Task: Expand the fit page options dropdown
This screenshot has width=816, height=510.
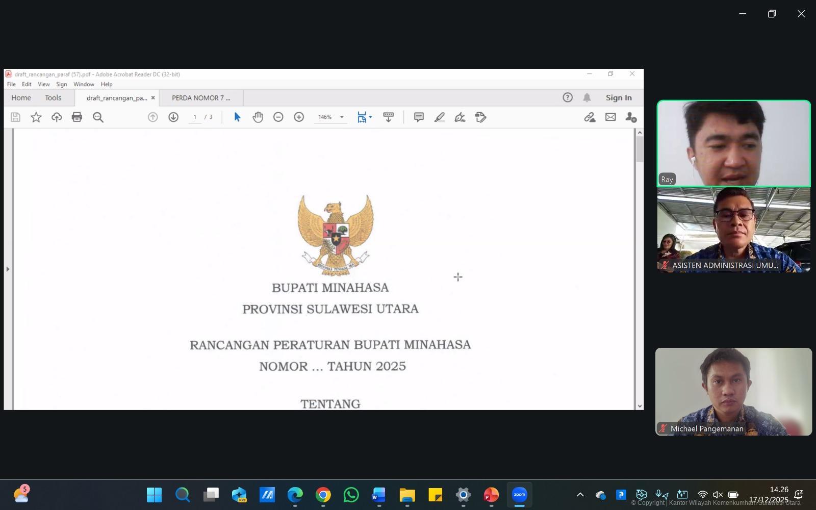Action: pyautogui.click(x=370, y=117)
